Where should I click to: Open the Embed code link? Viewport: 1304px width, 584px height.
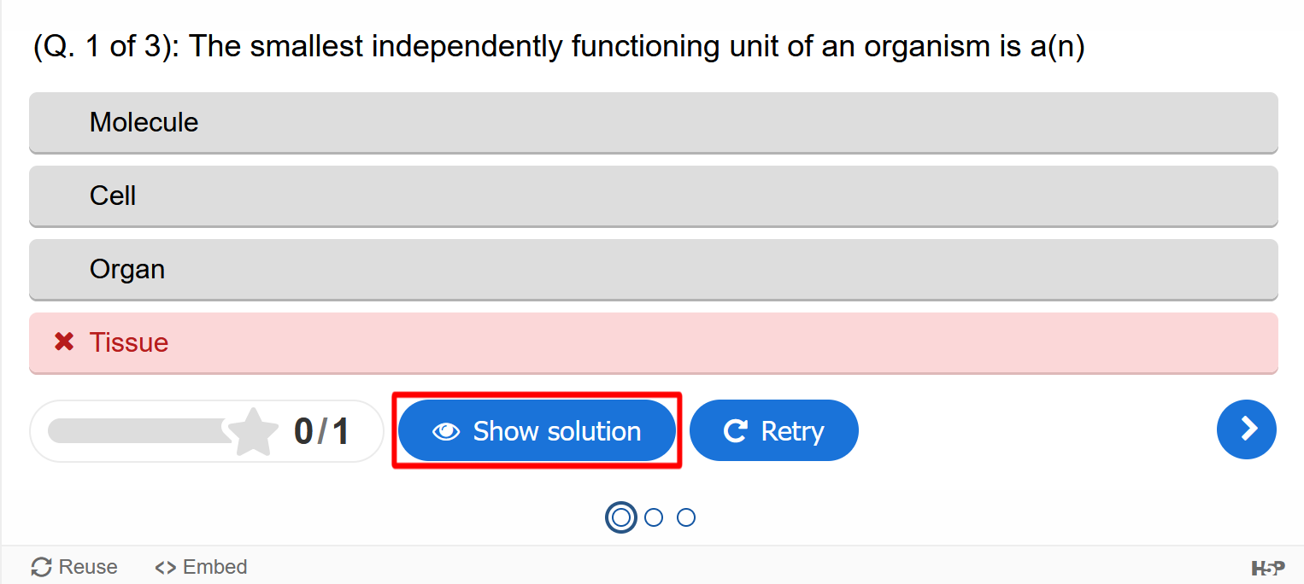(x=201, y=567)
